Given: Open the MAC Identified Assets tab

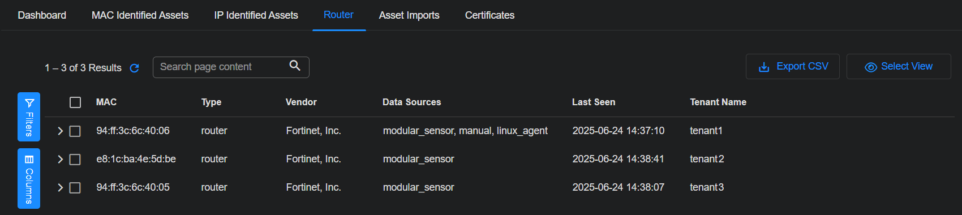Looking at the screenshot, I should click(140, 15).
